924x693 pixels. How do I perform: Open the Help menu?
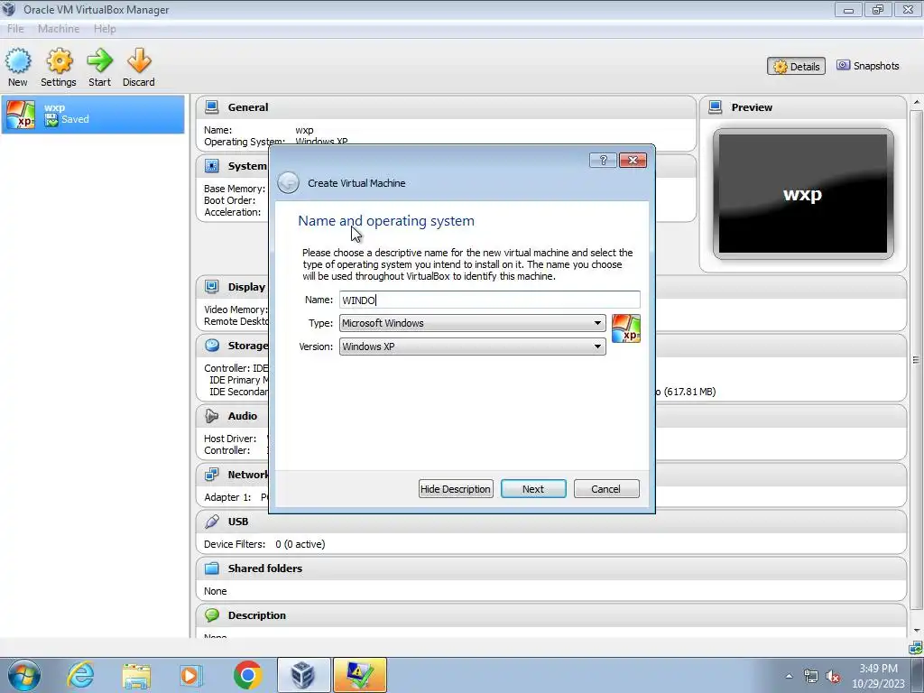pos(105,29)
